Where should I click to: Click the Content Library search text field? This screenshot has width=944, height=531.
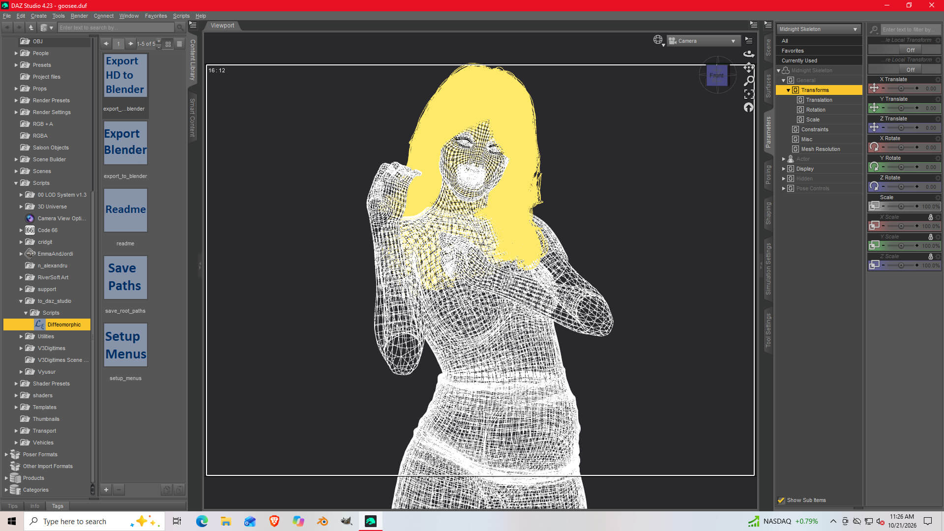[116, 28]
